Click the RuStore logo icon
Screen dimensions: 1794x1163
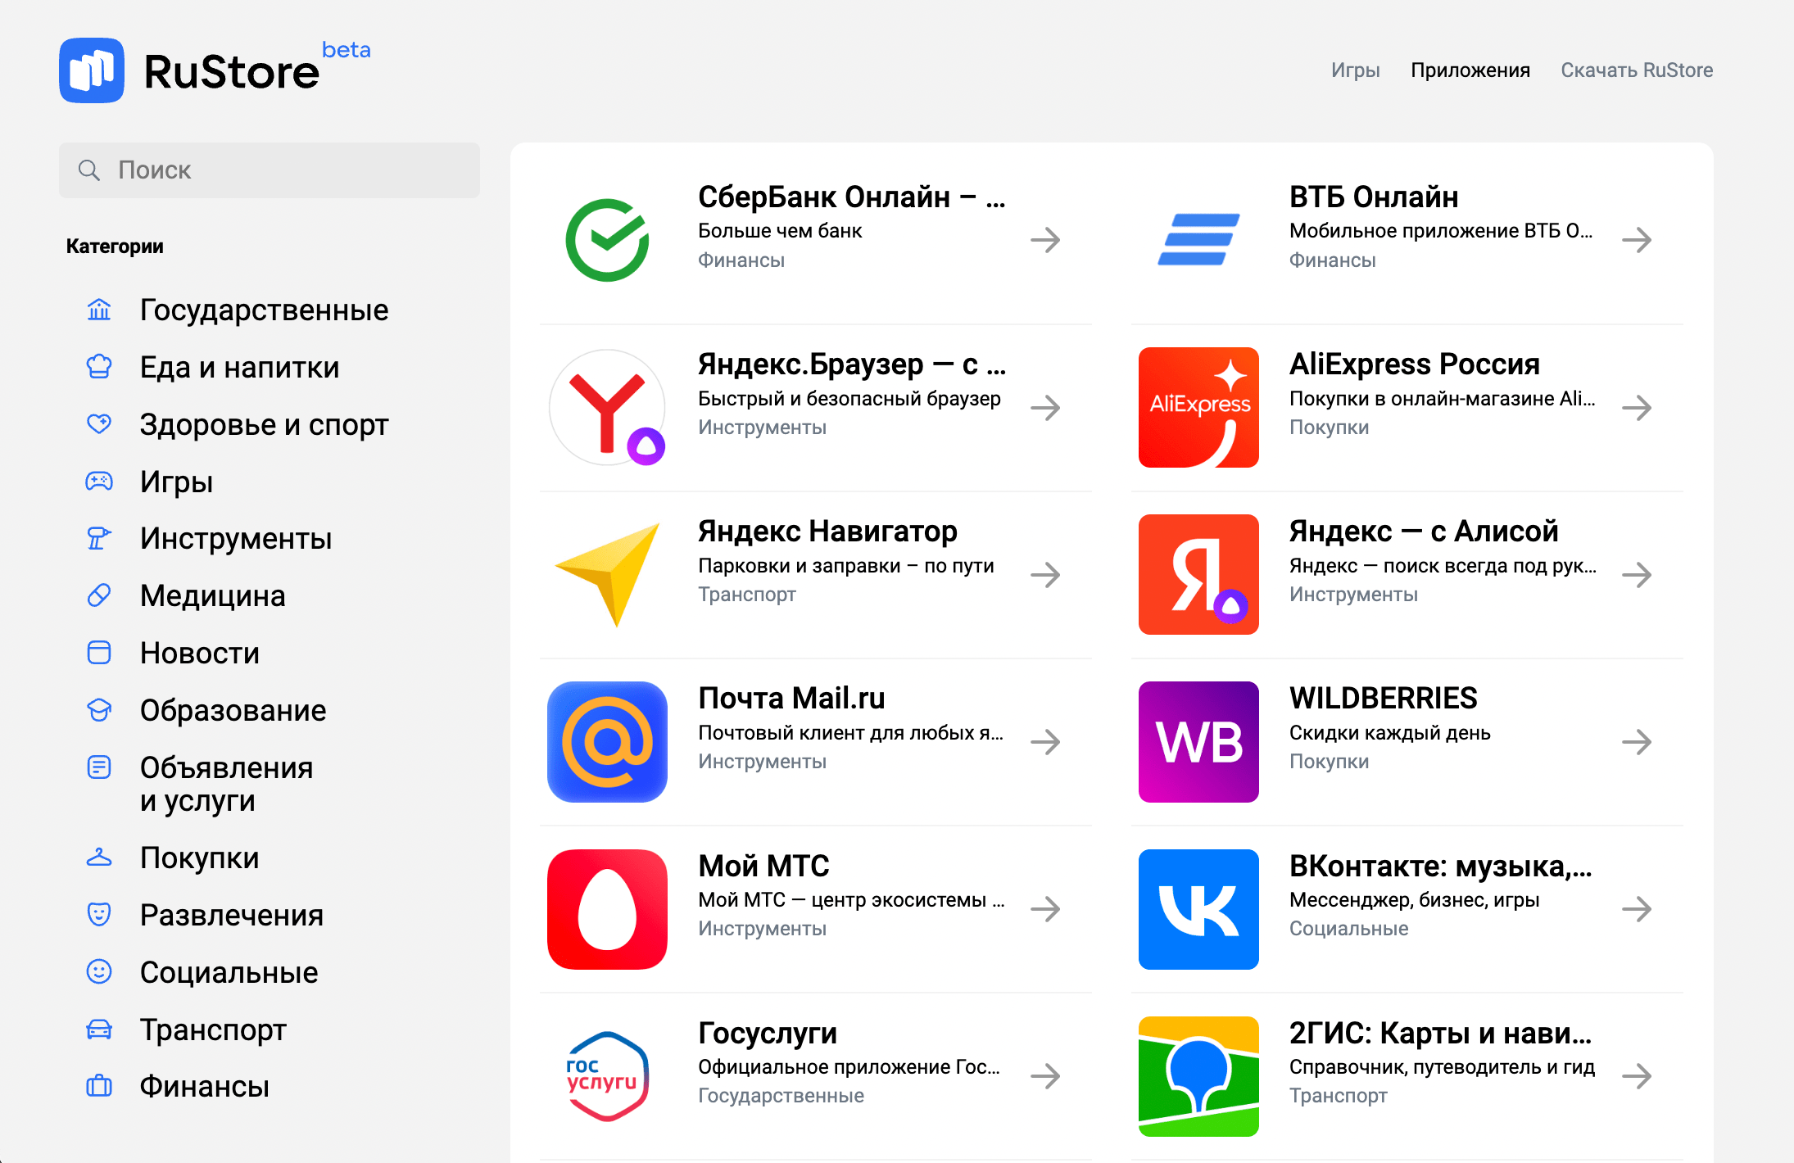(92, 70)
